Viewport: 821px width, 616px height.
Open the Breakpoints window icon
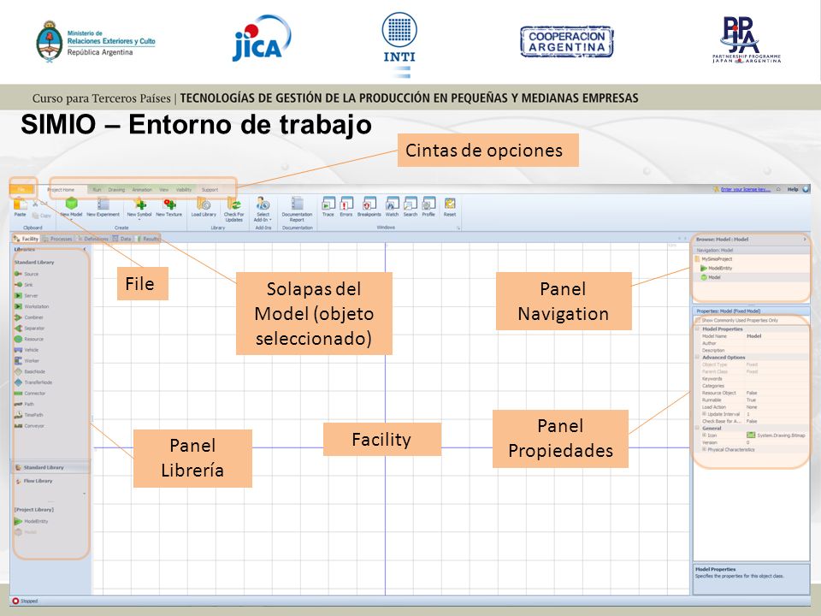[x=369, y=204]
